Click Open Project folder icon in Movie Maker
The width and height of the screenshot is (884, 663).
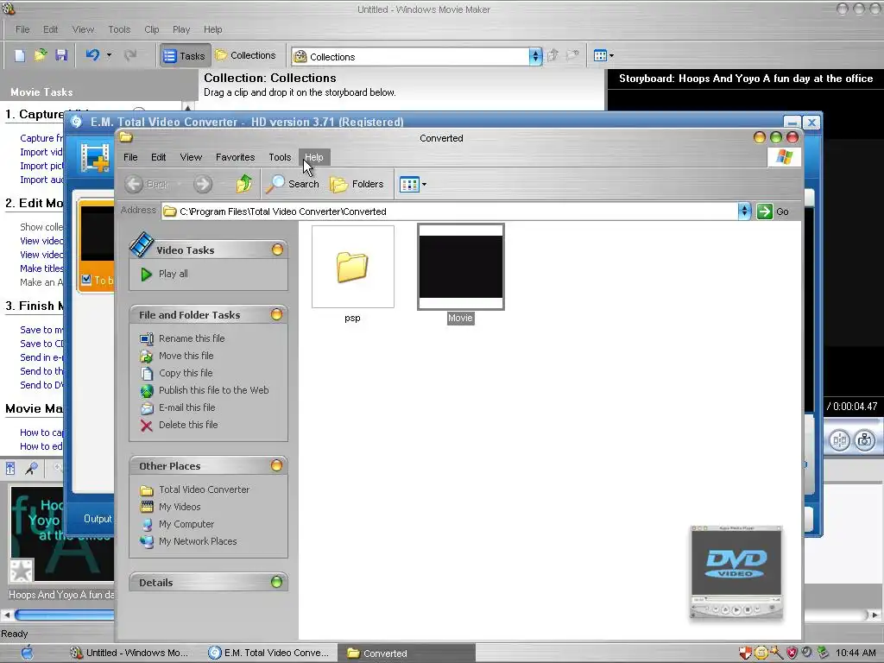click(41, 55)
